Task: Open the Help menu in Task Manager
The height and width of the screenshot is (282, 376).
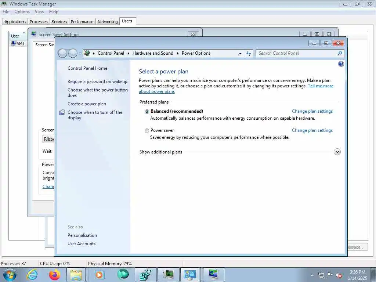Action: click(54, 12)
